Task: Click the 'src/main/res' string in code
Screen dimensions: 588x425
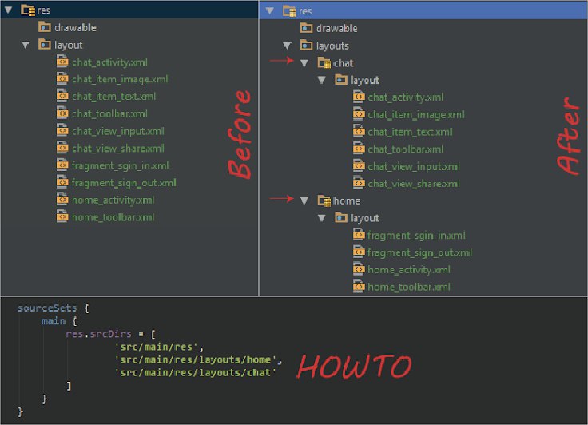Action: [x=156, y=347]
